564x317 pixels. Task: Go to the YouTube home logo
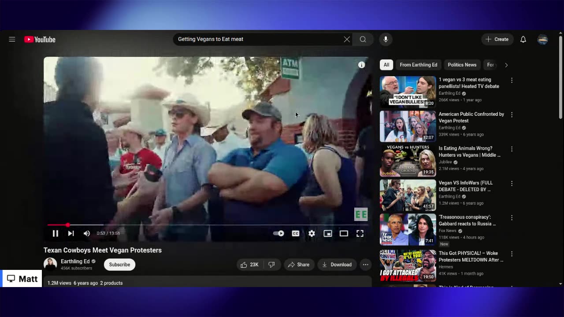click(x=40, y=40)
